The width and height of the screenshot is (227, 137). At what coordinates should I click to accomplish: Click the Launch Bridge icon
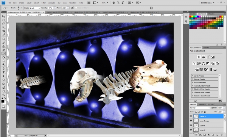[x=89, y=3]
